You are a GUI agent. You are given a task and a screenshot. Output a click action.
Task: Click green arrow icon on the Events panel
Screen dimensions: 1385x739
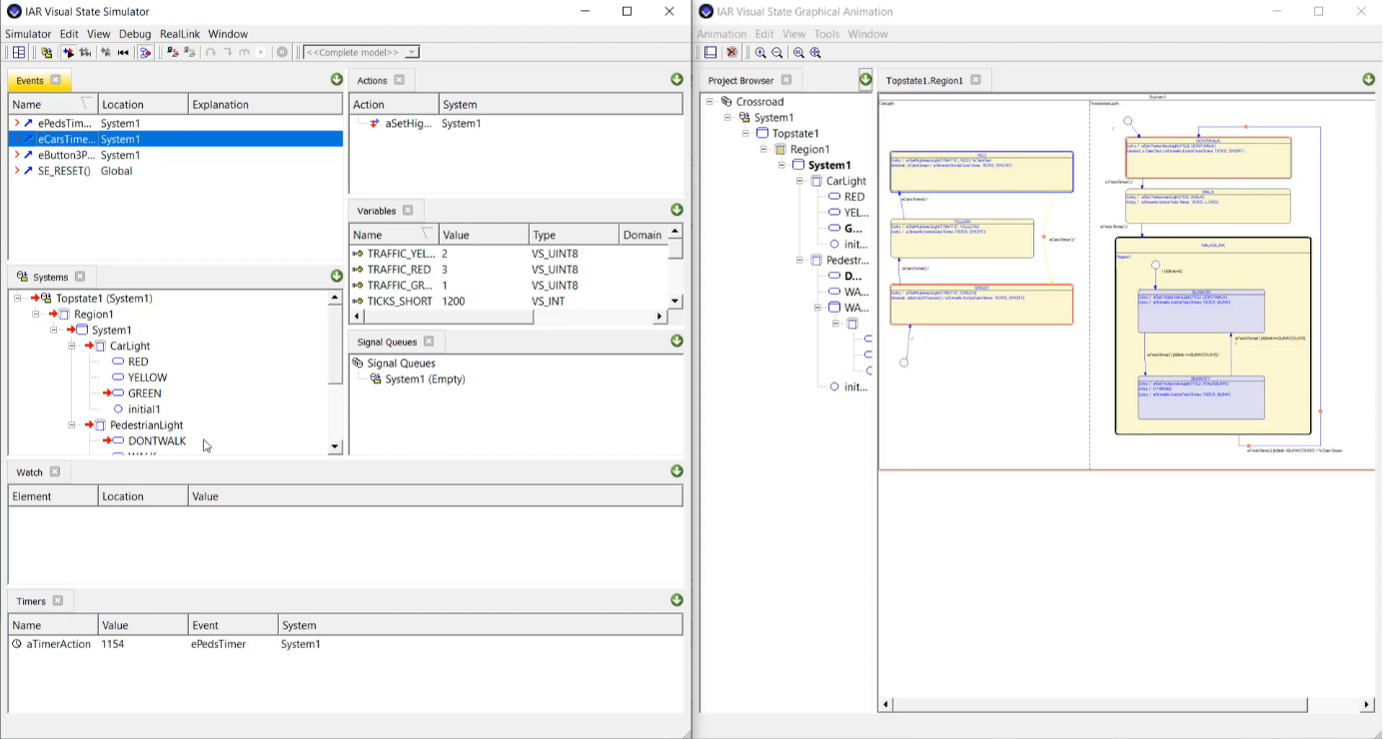pyautogui.click(x=337, y=80)
